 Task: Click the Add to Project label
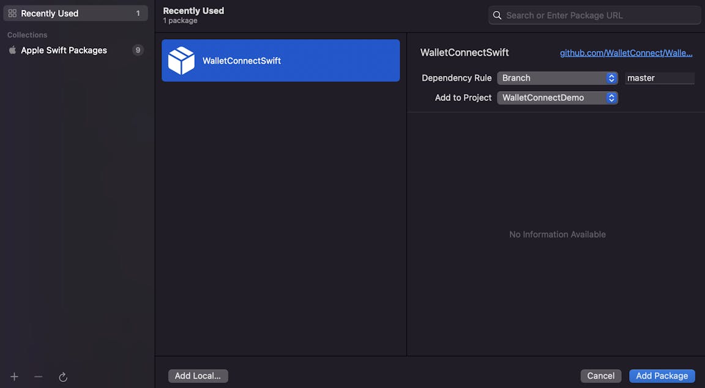463,97
